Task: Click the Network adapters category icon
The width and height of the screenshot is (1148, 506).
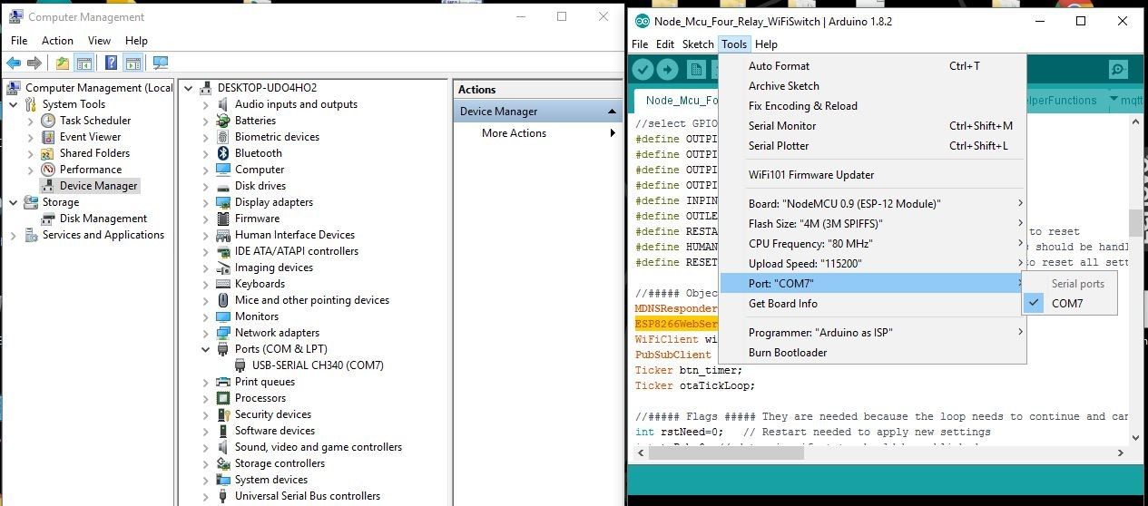Action: [x=223, y=333]
